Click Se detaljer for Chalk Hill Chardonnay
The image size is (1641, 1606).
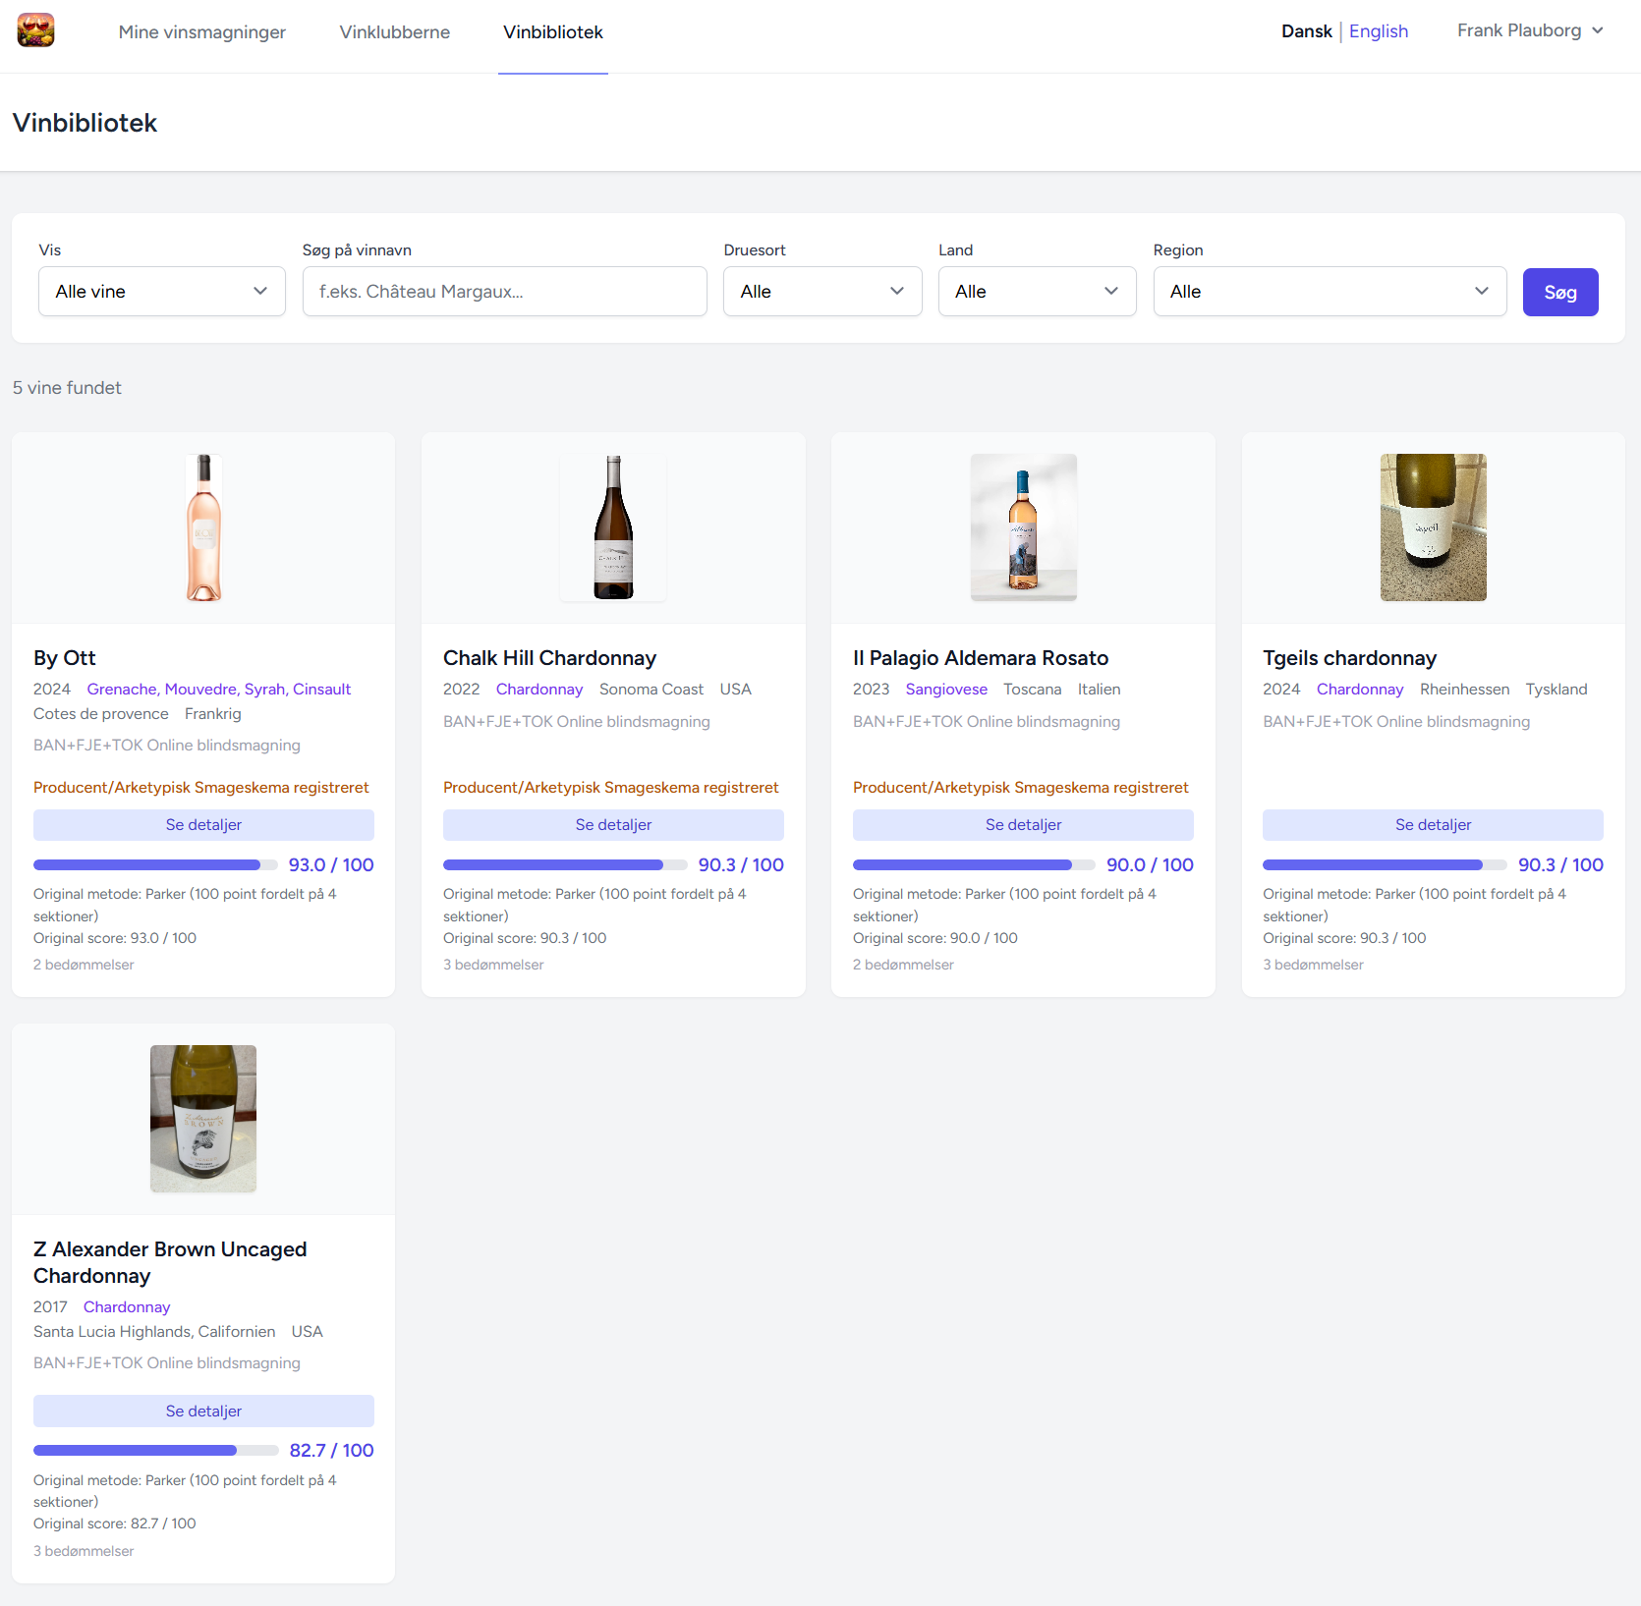click(x=613, y=825)
